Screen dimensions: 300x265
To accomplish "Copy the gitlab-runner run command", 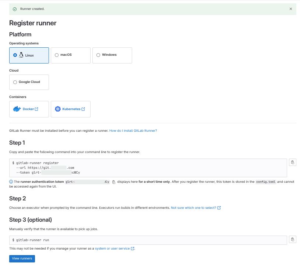I will point(292,240).
